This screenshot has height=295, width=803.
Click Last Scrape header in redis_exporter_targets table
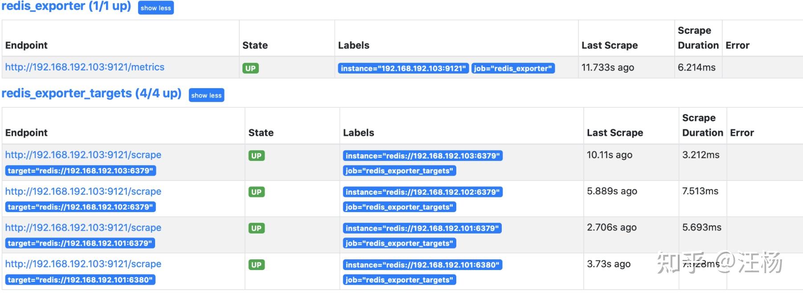[615, 133]
